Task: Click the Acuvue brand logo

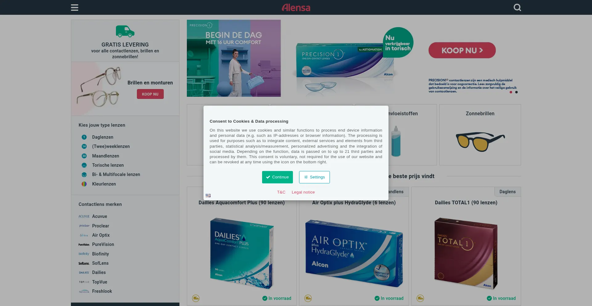Action: coord(84,216)
